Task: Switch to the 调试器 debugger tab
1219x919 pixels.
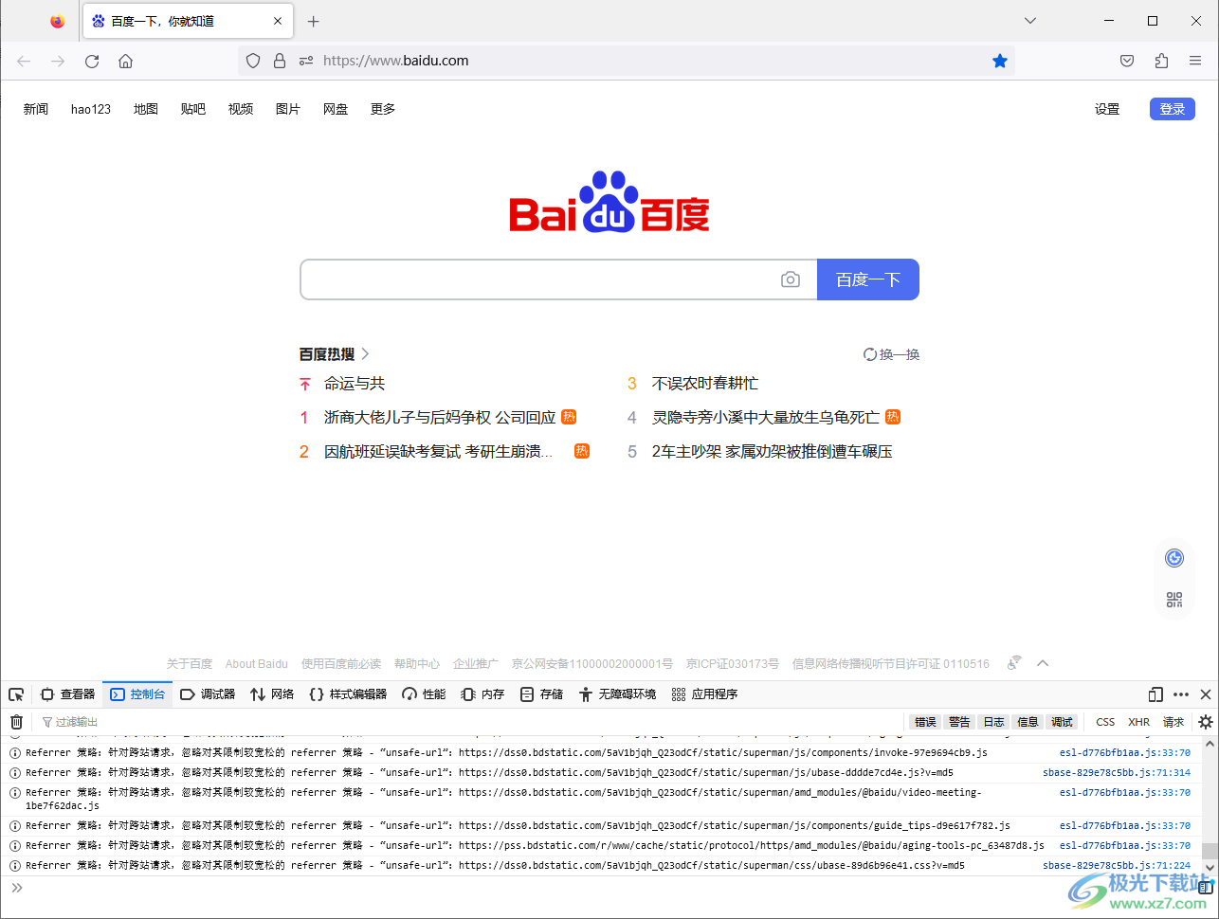Action: pos(208,694)
